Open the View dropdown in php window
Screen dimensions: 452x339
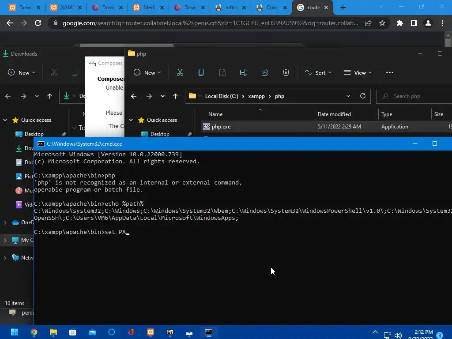[358, 73]
